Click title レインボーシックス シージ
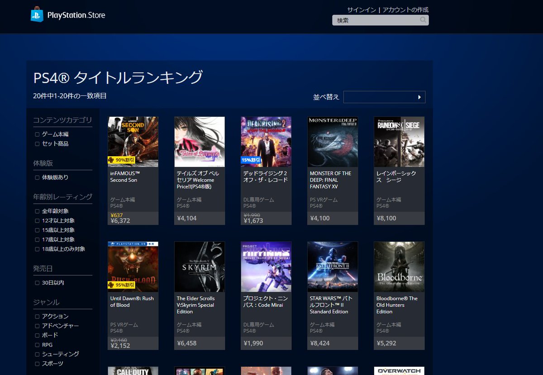543x375 pixels. click(396, 177)
